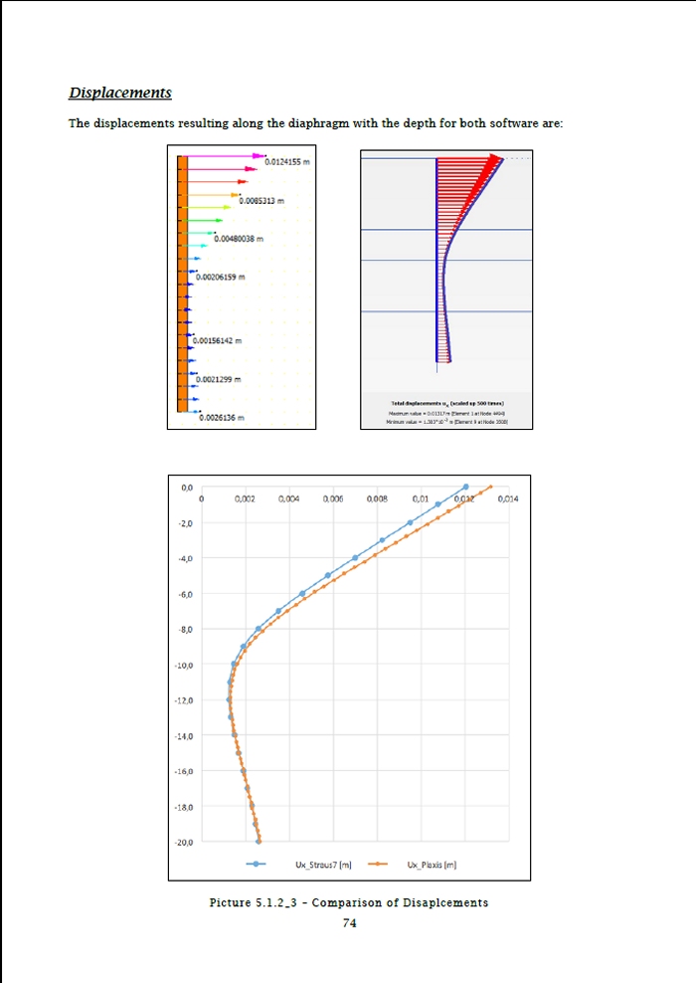Click the page number 74

pyautogui.click(x=349, y=922)
